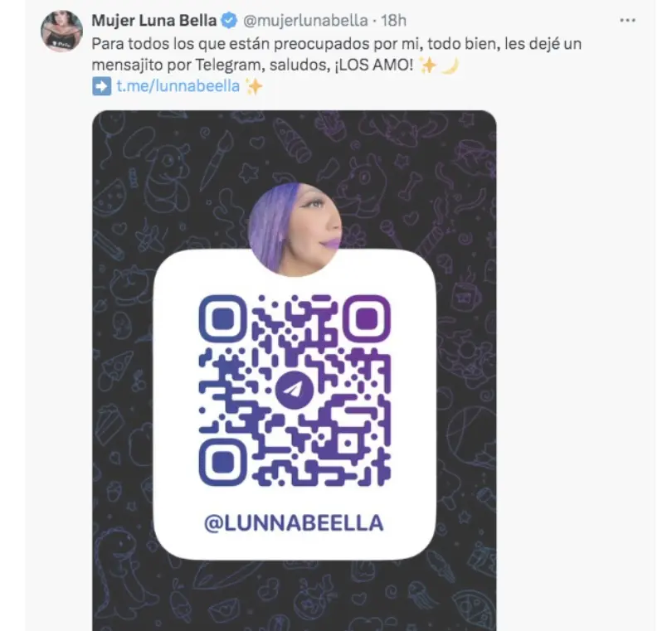Image resolution: width=667 pixels, height=631 pixels.
Task: Click the blue top-left QR finder square
Action: pos(222,318)
